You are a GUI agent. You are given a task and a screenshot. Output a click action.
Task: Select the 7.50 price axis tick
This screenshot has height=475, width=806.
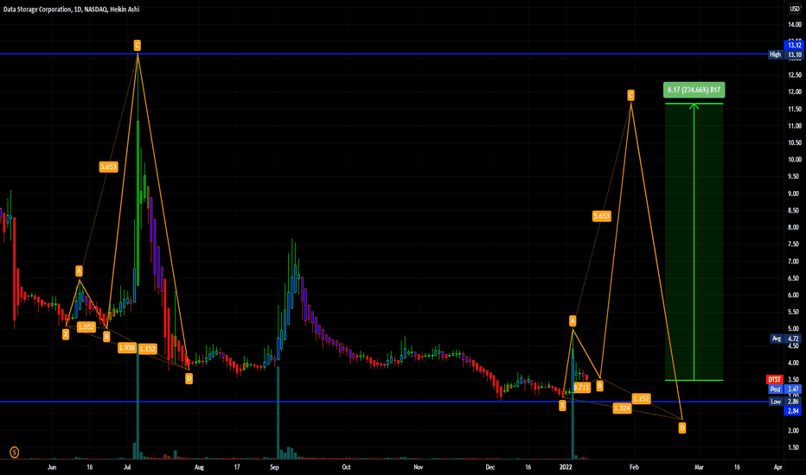coord(795,244)
